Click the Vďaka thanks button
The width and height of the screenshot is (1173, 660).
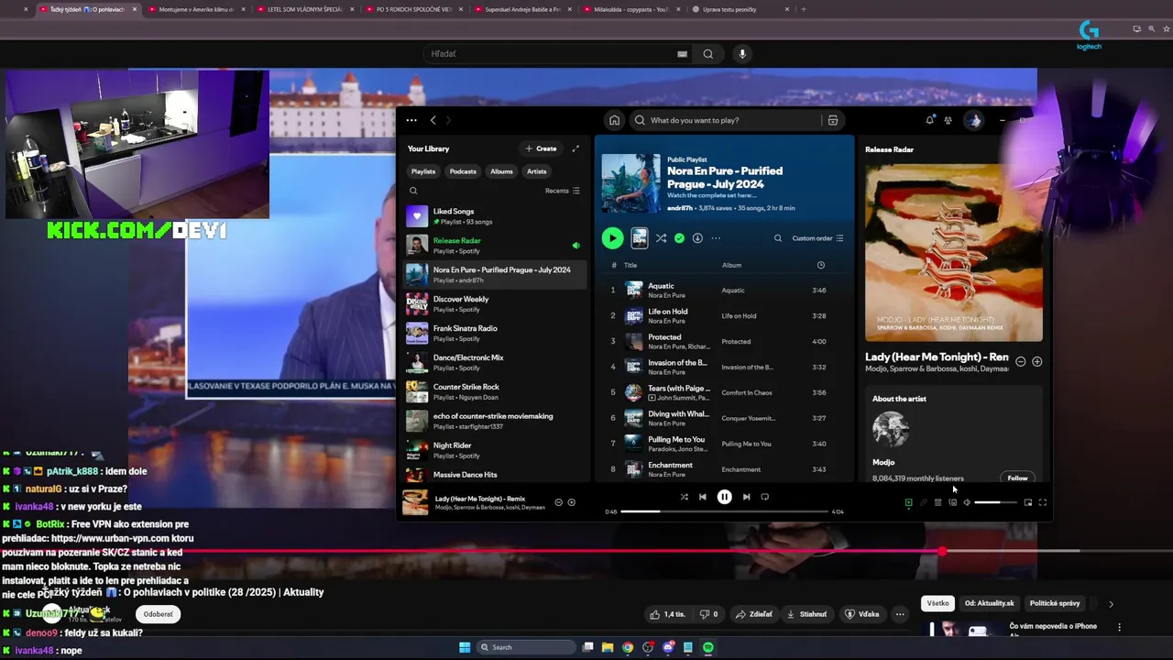[x=861, y=614]
